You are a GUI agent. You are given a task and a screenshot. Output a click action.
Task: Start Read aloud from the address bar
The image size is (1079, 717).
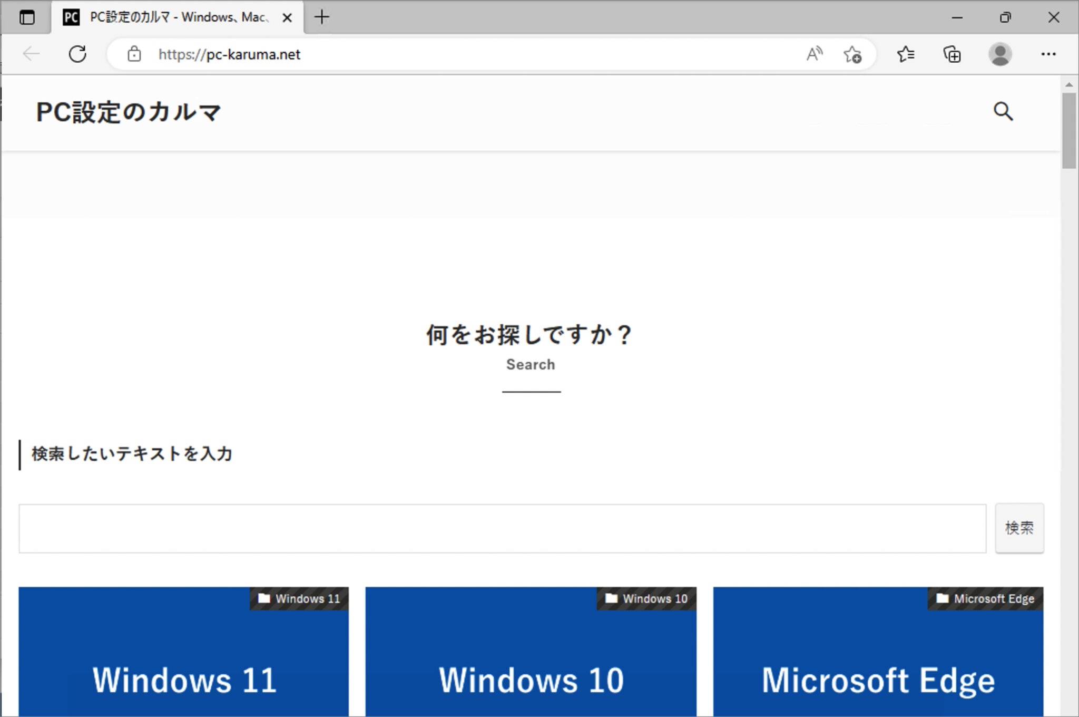[x=814, y=54]
